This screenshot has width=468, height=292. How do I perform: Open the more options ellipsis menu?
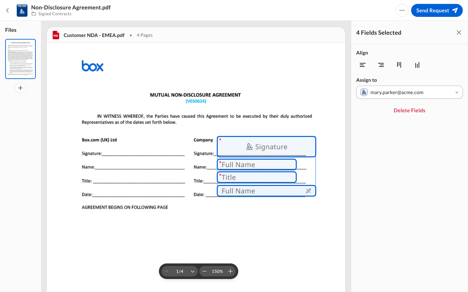402,10
